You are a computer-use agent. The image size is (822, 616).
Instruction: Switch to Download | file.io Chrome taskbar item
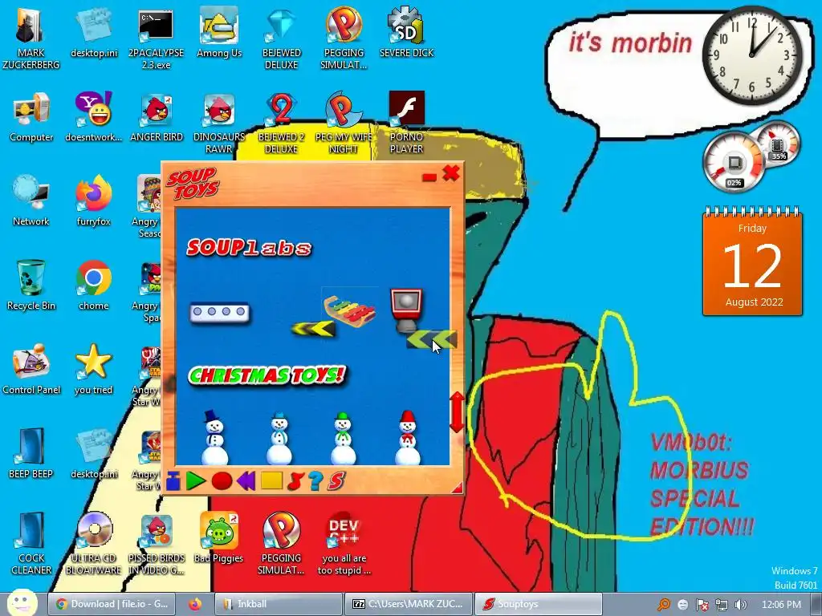[111, 604]
